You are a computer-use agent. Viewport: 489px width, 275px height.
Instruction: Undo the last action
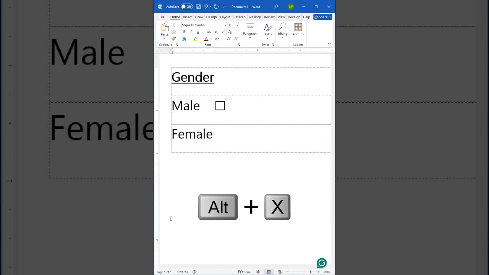tap(206, 6)
